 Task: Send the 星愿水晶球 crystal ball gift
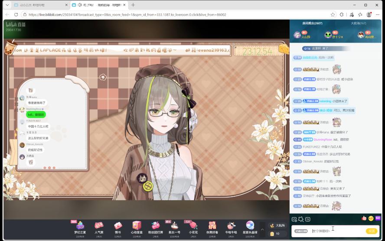click(x=250, y=228)
